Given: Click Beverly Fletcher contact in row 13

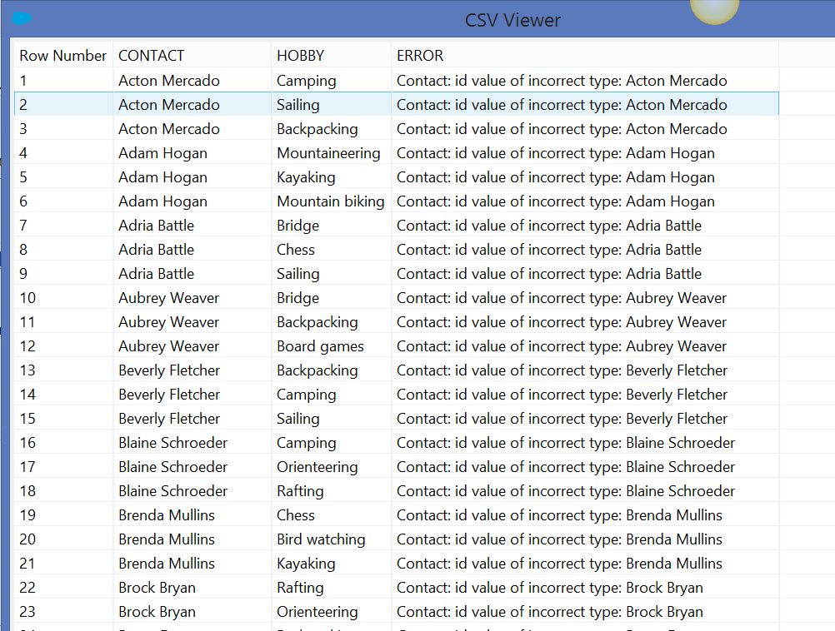Looking at the screenshot, I should click(x=169, y=370).
